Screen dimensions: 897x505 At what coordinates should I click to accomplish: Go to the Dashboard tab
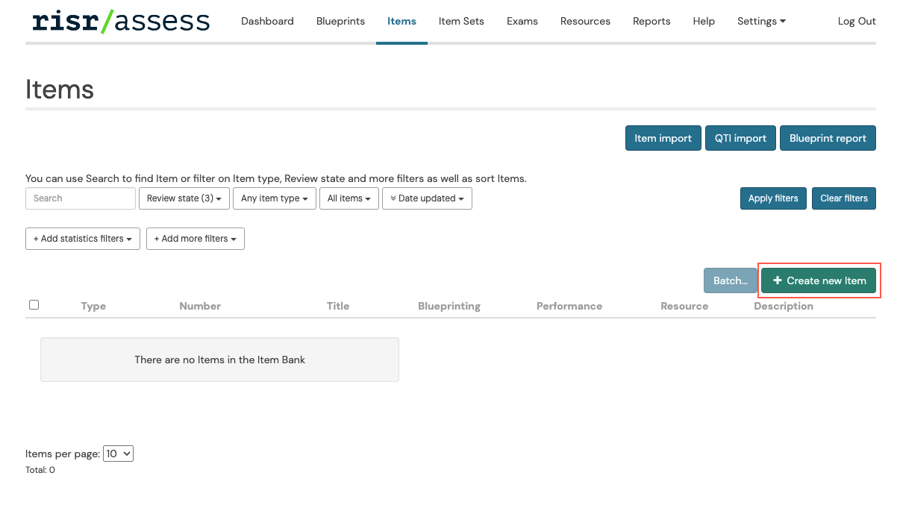click(x=267, y=21)
